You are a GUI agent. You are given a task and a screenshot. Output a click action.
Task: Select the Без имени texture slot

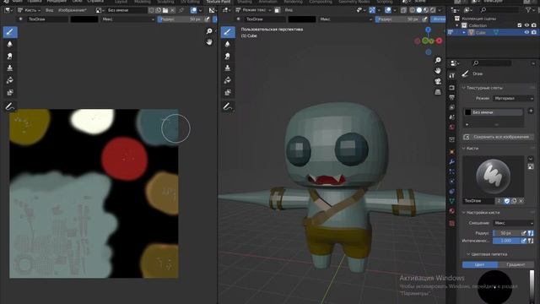point(493,112)
